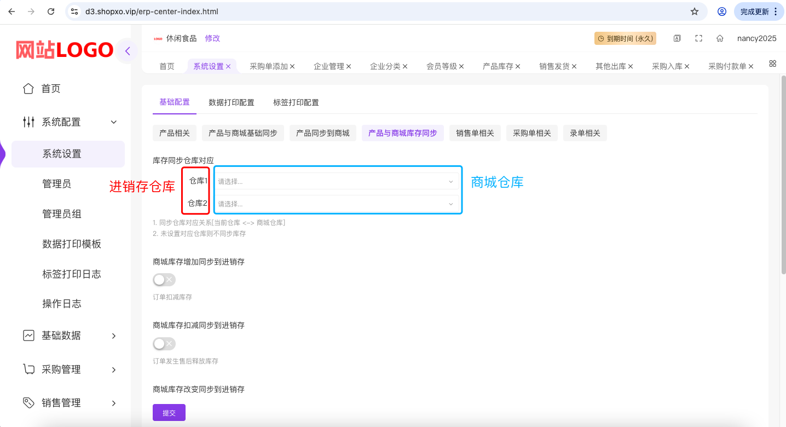Close the 其他出库 tab
This screenshot has width=786, height=427.
pos(631,66)
